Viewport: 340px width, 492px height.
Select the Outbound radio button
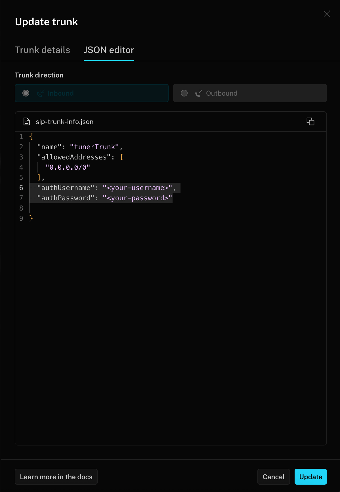184,93
